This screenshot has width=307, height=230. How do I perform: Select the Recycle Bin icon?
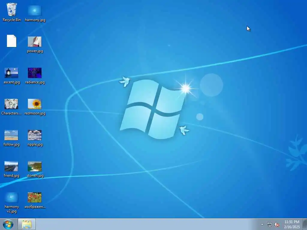pyautogui.click(x=12, y=12)
